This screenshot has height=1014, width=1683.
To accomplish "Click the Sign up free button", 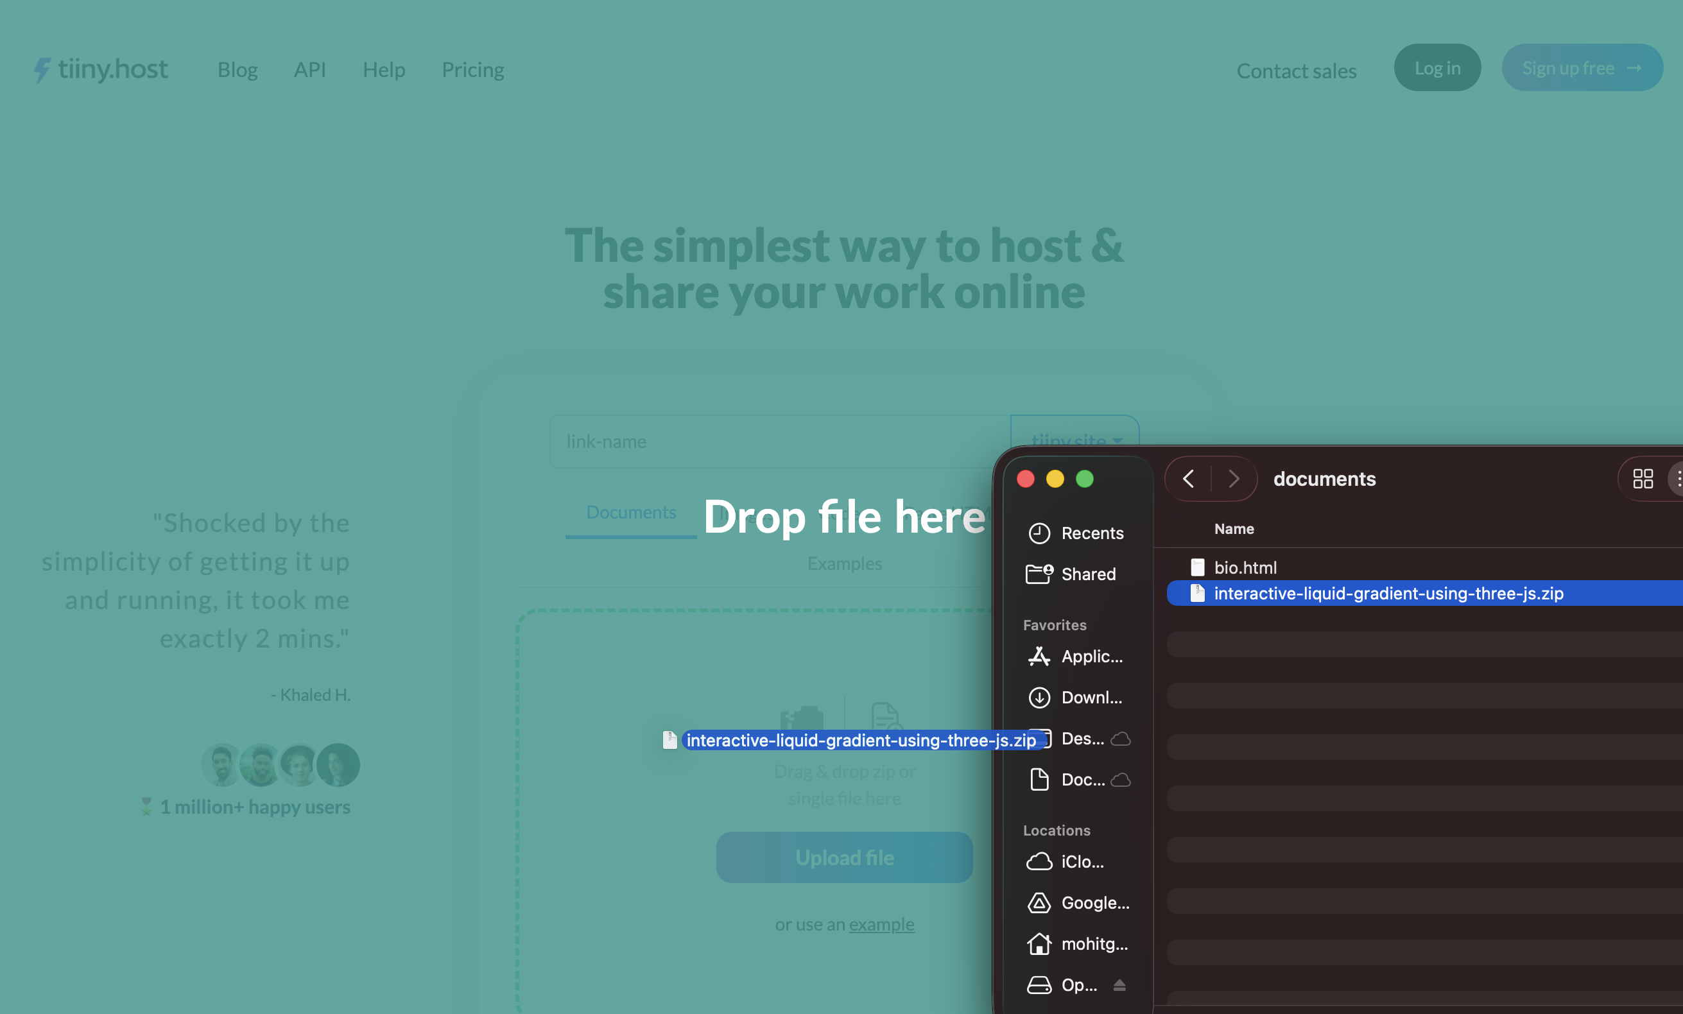I will pyautogui.click(x=1581, y=67).
